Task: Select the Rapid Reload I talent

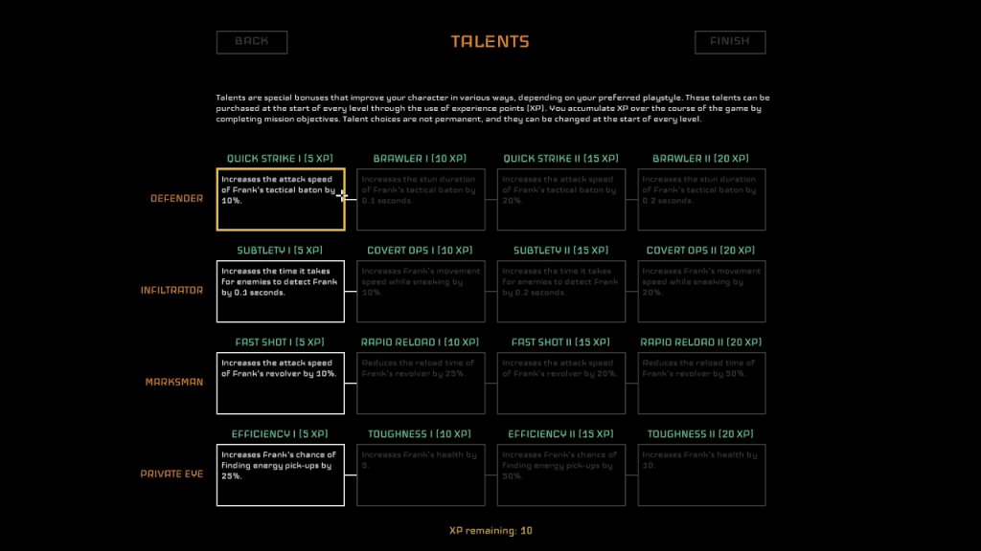Action: pos(421,384)
